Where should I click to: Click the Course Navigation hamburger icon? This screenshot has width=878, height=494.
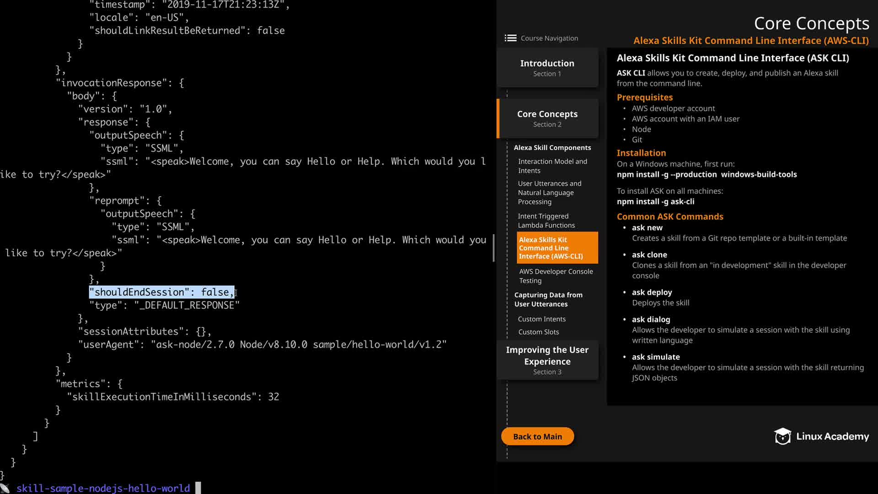510,38
